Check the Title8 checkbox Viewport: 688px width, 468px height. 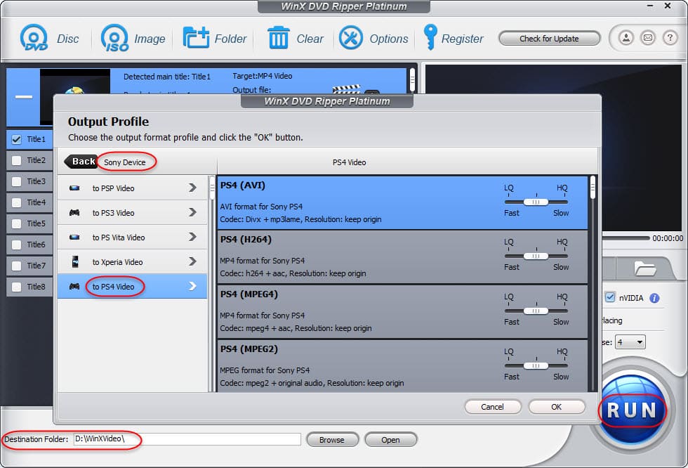tap(17, 287)
